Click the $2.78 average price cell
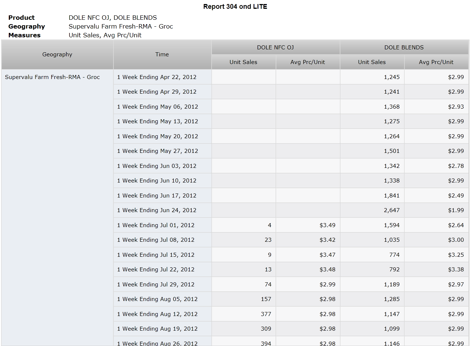Screen dimensions: 470x346 click(436, 166)
